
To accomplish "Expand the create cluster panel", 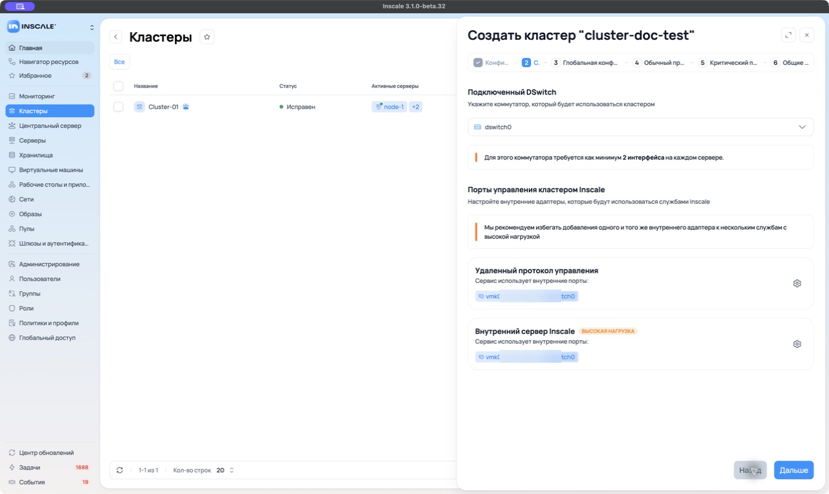I will click(788, 35).
